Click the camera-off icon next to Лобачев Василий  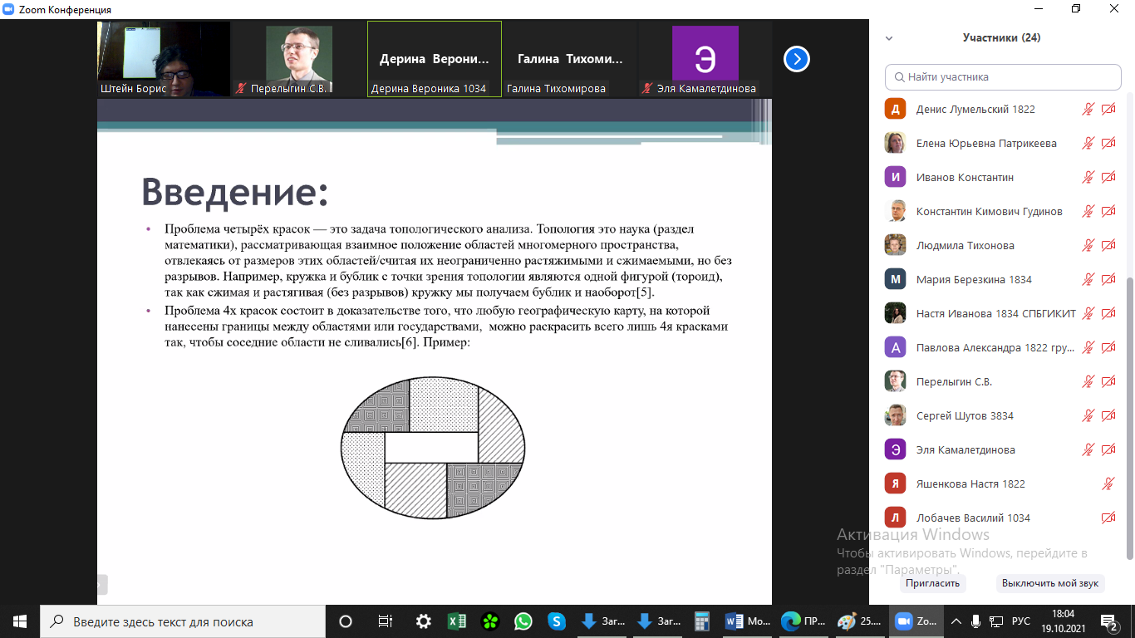1108,518
